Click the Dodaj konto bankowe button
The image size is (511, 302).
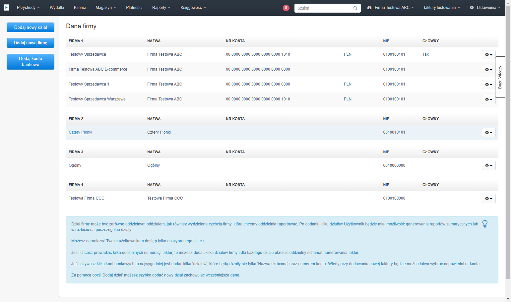pyautogui.click(x=31, y=62)
